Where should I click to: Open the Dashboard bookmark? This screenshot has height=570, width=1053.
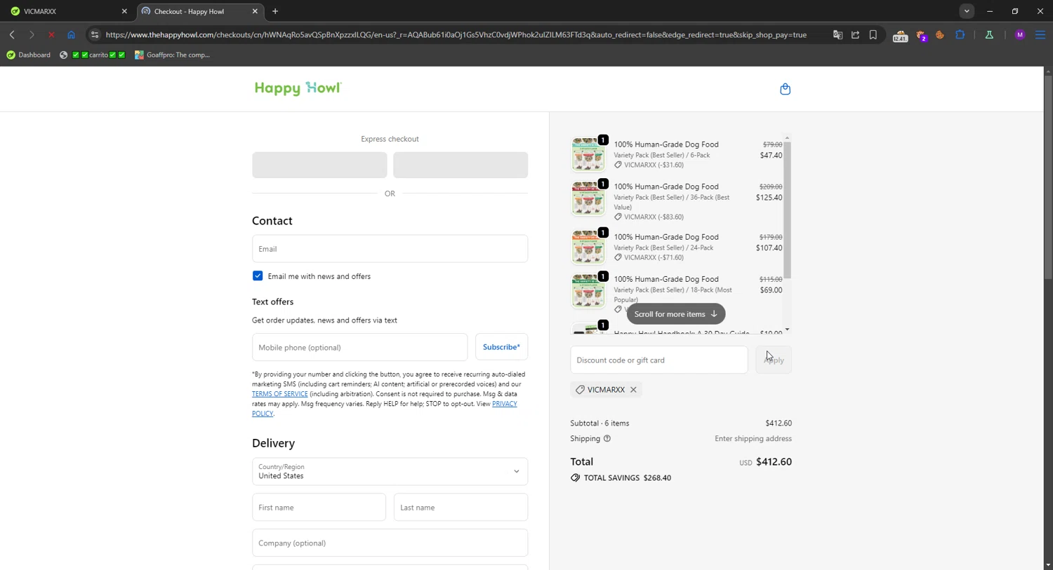point(29,55)
